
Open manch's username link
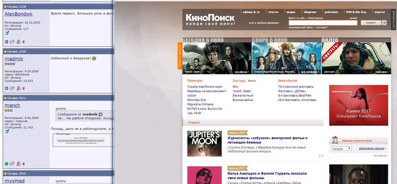(12, 105)
